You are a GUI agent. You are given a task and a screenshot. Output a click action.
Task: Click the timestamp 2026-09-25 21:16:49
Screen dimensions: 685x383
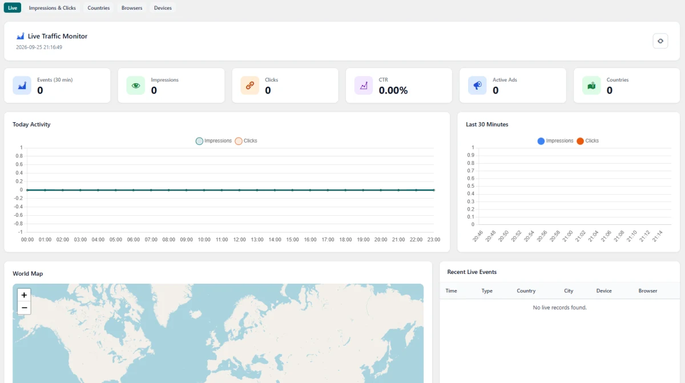click(x=39, y=47)
